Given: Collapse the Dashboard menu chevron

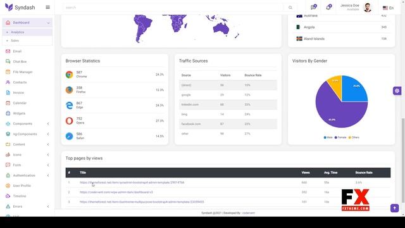Looking at the screenshot, I should pyautogui.click(x=48, y=23).
